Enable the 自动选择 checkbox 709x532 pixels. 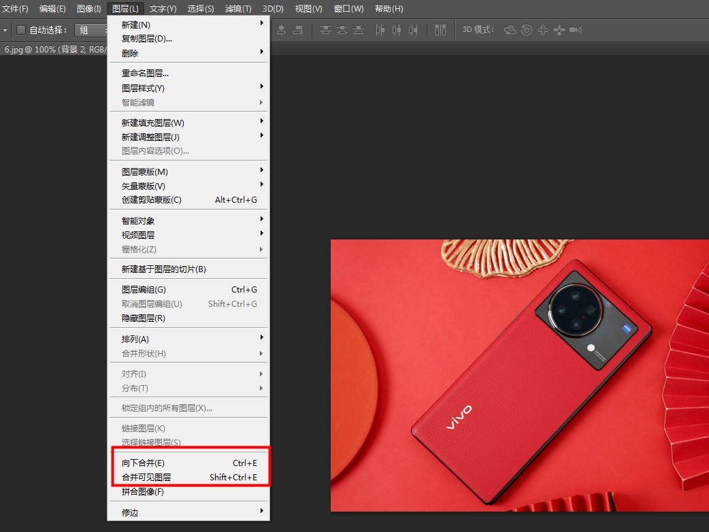click(x=21, y=30)
